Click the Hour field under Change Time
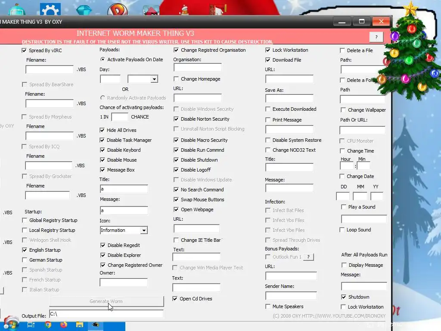Screen dimensions: 441x331 coord(347,165)
